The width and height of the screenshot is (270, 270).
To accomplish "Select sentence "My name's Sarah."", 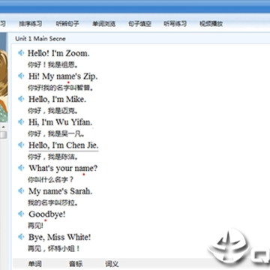I will coord(60,191).
